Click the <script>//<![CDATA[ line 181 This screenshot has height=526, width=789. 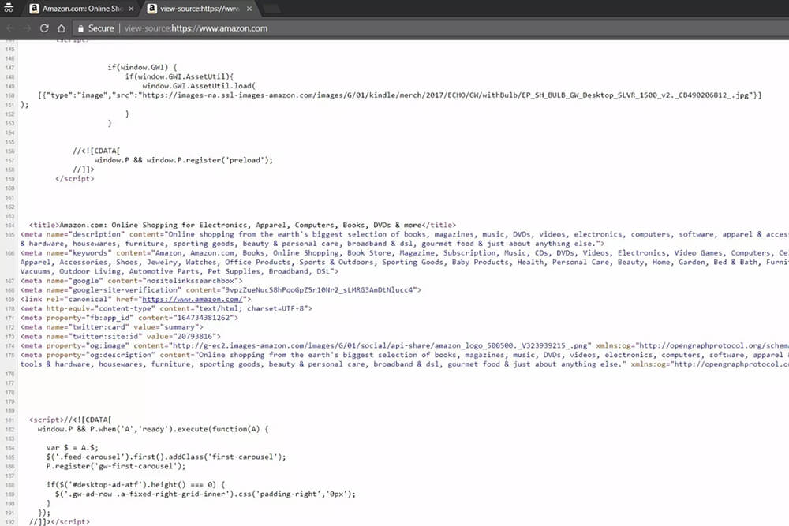click(x=70, y=420)
